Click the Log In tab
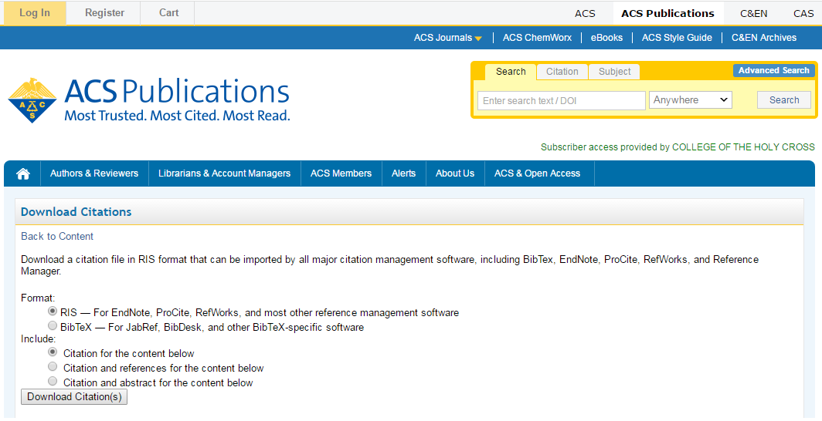 pyautogui.click(x=35, y=13)
